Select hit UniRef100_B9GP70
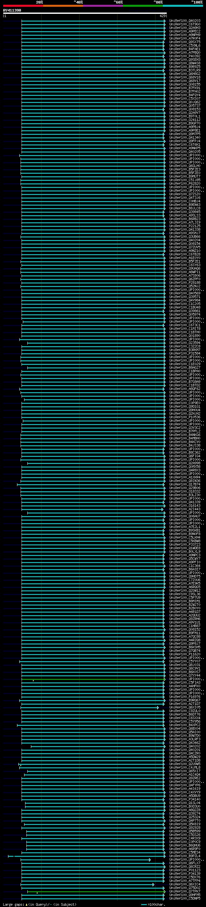This screenshot has width=206, height=907. [x=185, y=124]
